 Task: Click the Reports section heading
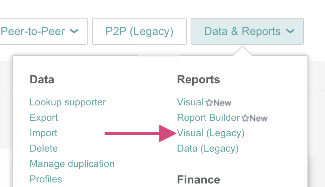point(198,79)
